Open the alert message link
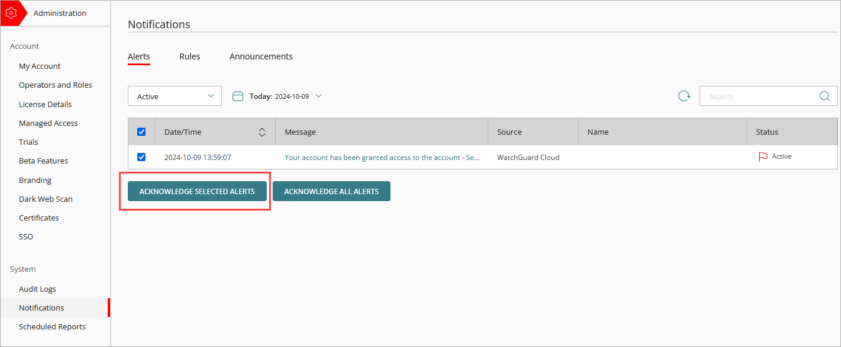This screenshot has height=347, width=841. (382, 158)
